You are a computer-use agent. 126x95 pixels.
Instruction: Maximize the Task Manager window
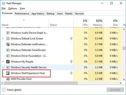coord(111,3)
